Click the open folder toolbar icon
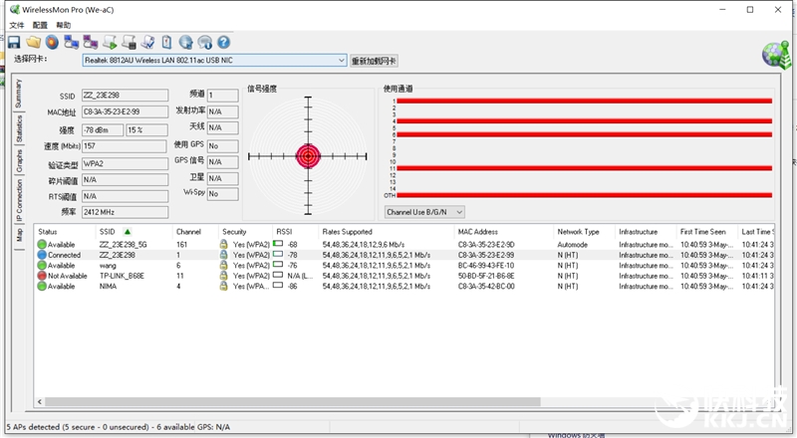The image size is (797, 438). [x=33, y=42]
